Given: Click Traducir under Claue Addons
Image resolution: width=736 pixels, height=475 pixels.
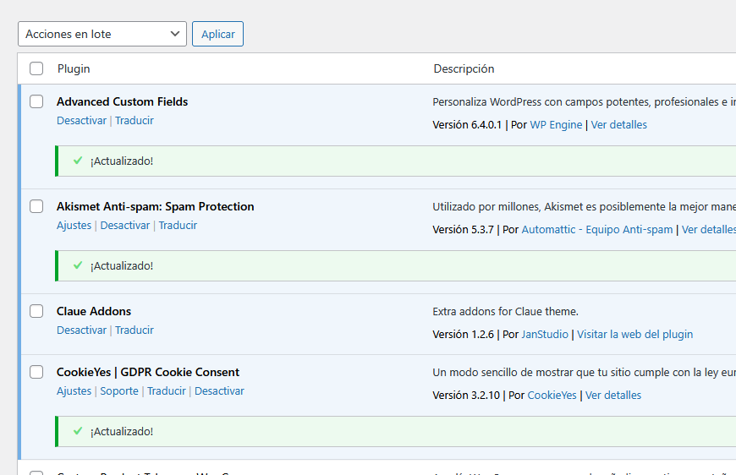Looking at the screenshot, I should pos(135,330).
